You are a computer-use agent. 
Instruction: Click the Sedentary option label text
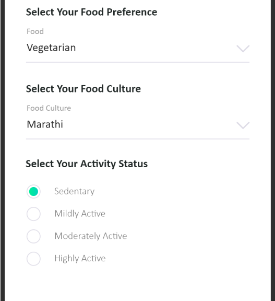pos(74,191)
